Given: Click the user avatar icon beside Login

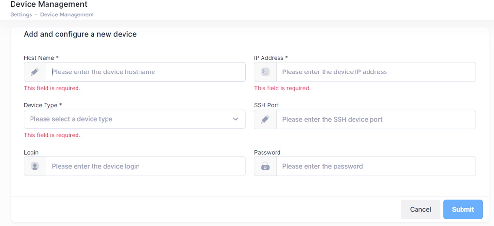Looking at the screenshot, I should [35, 166].
